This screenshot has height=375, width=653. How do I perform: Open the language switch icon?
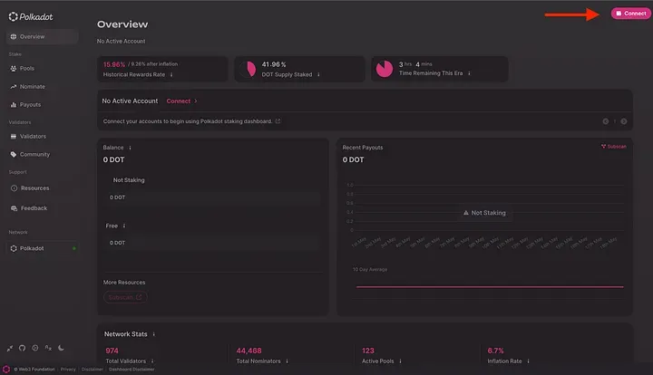tap(48, 348)
